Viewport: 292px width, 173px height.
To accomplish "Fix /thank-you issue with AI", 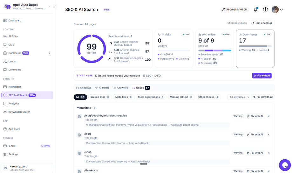I will [x=255, y=171].
